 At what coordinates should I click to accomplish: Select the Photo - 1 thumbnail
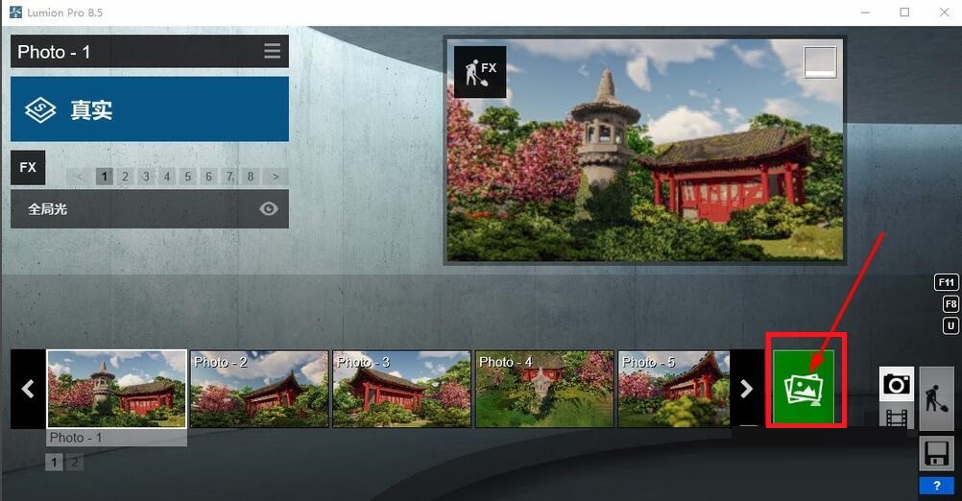pos(116,389)
